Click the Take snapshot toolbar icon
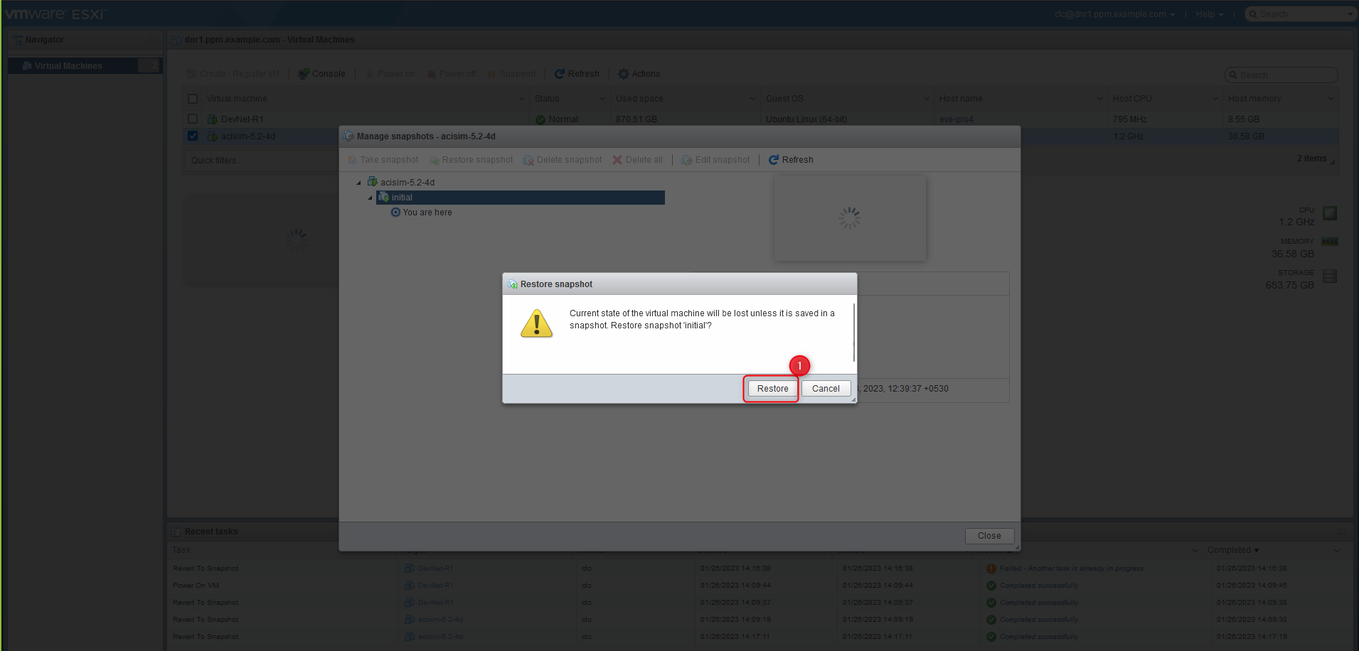Screen dimensions: 1359x651 point(353,160)
